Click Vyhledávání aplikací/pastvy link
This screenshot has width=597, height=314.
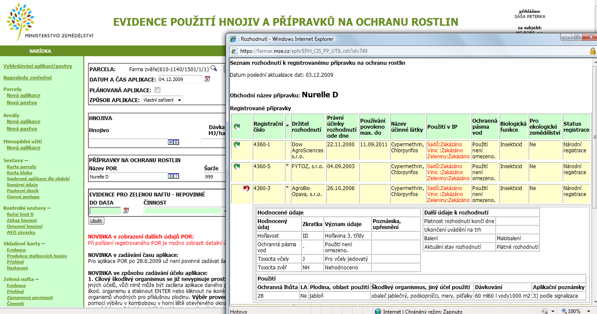tap(38, 66)
